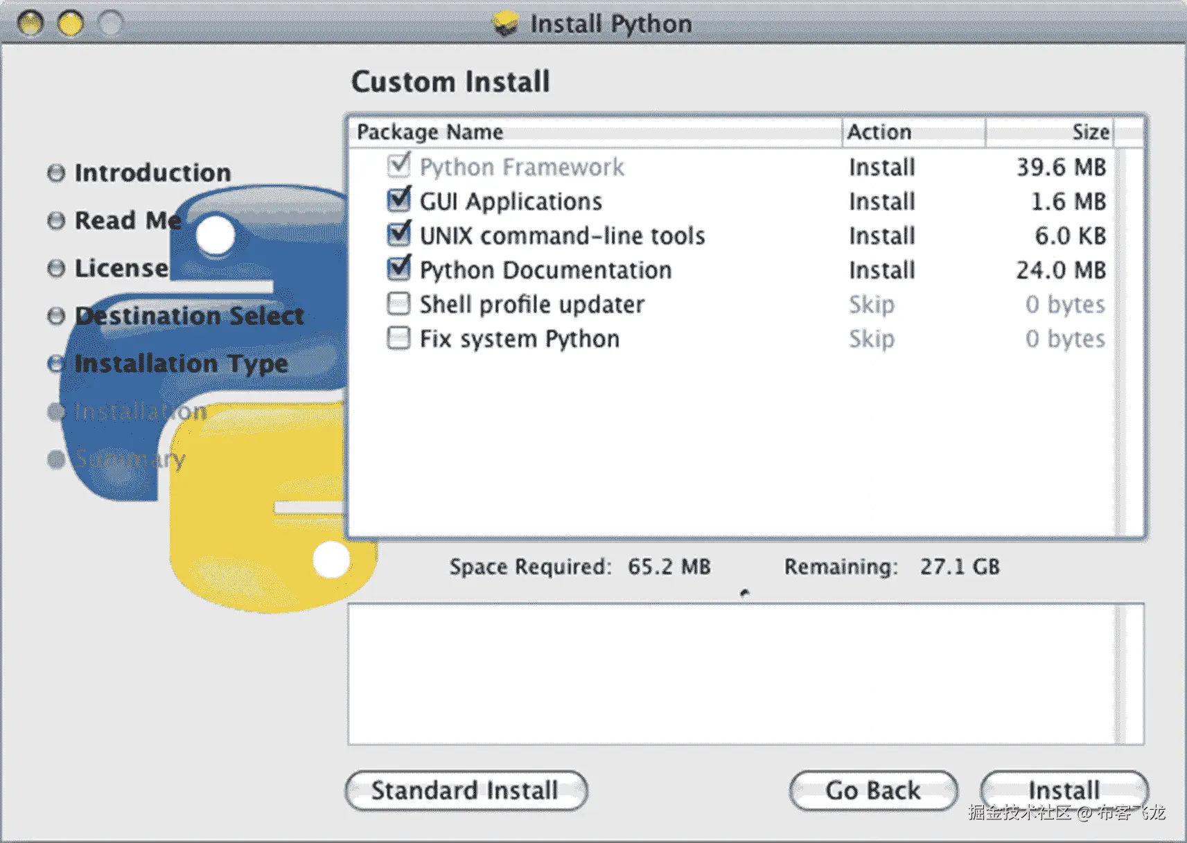The width and height of the screenshot is (1187, 843).
Task: Uncheck Python Documentation package
Action: (x=398, y=269)
